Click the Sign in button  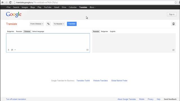pos(172,14)
